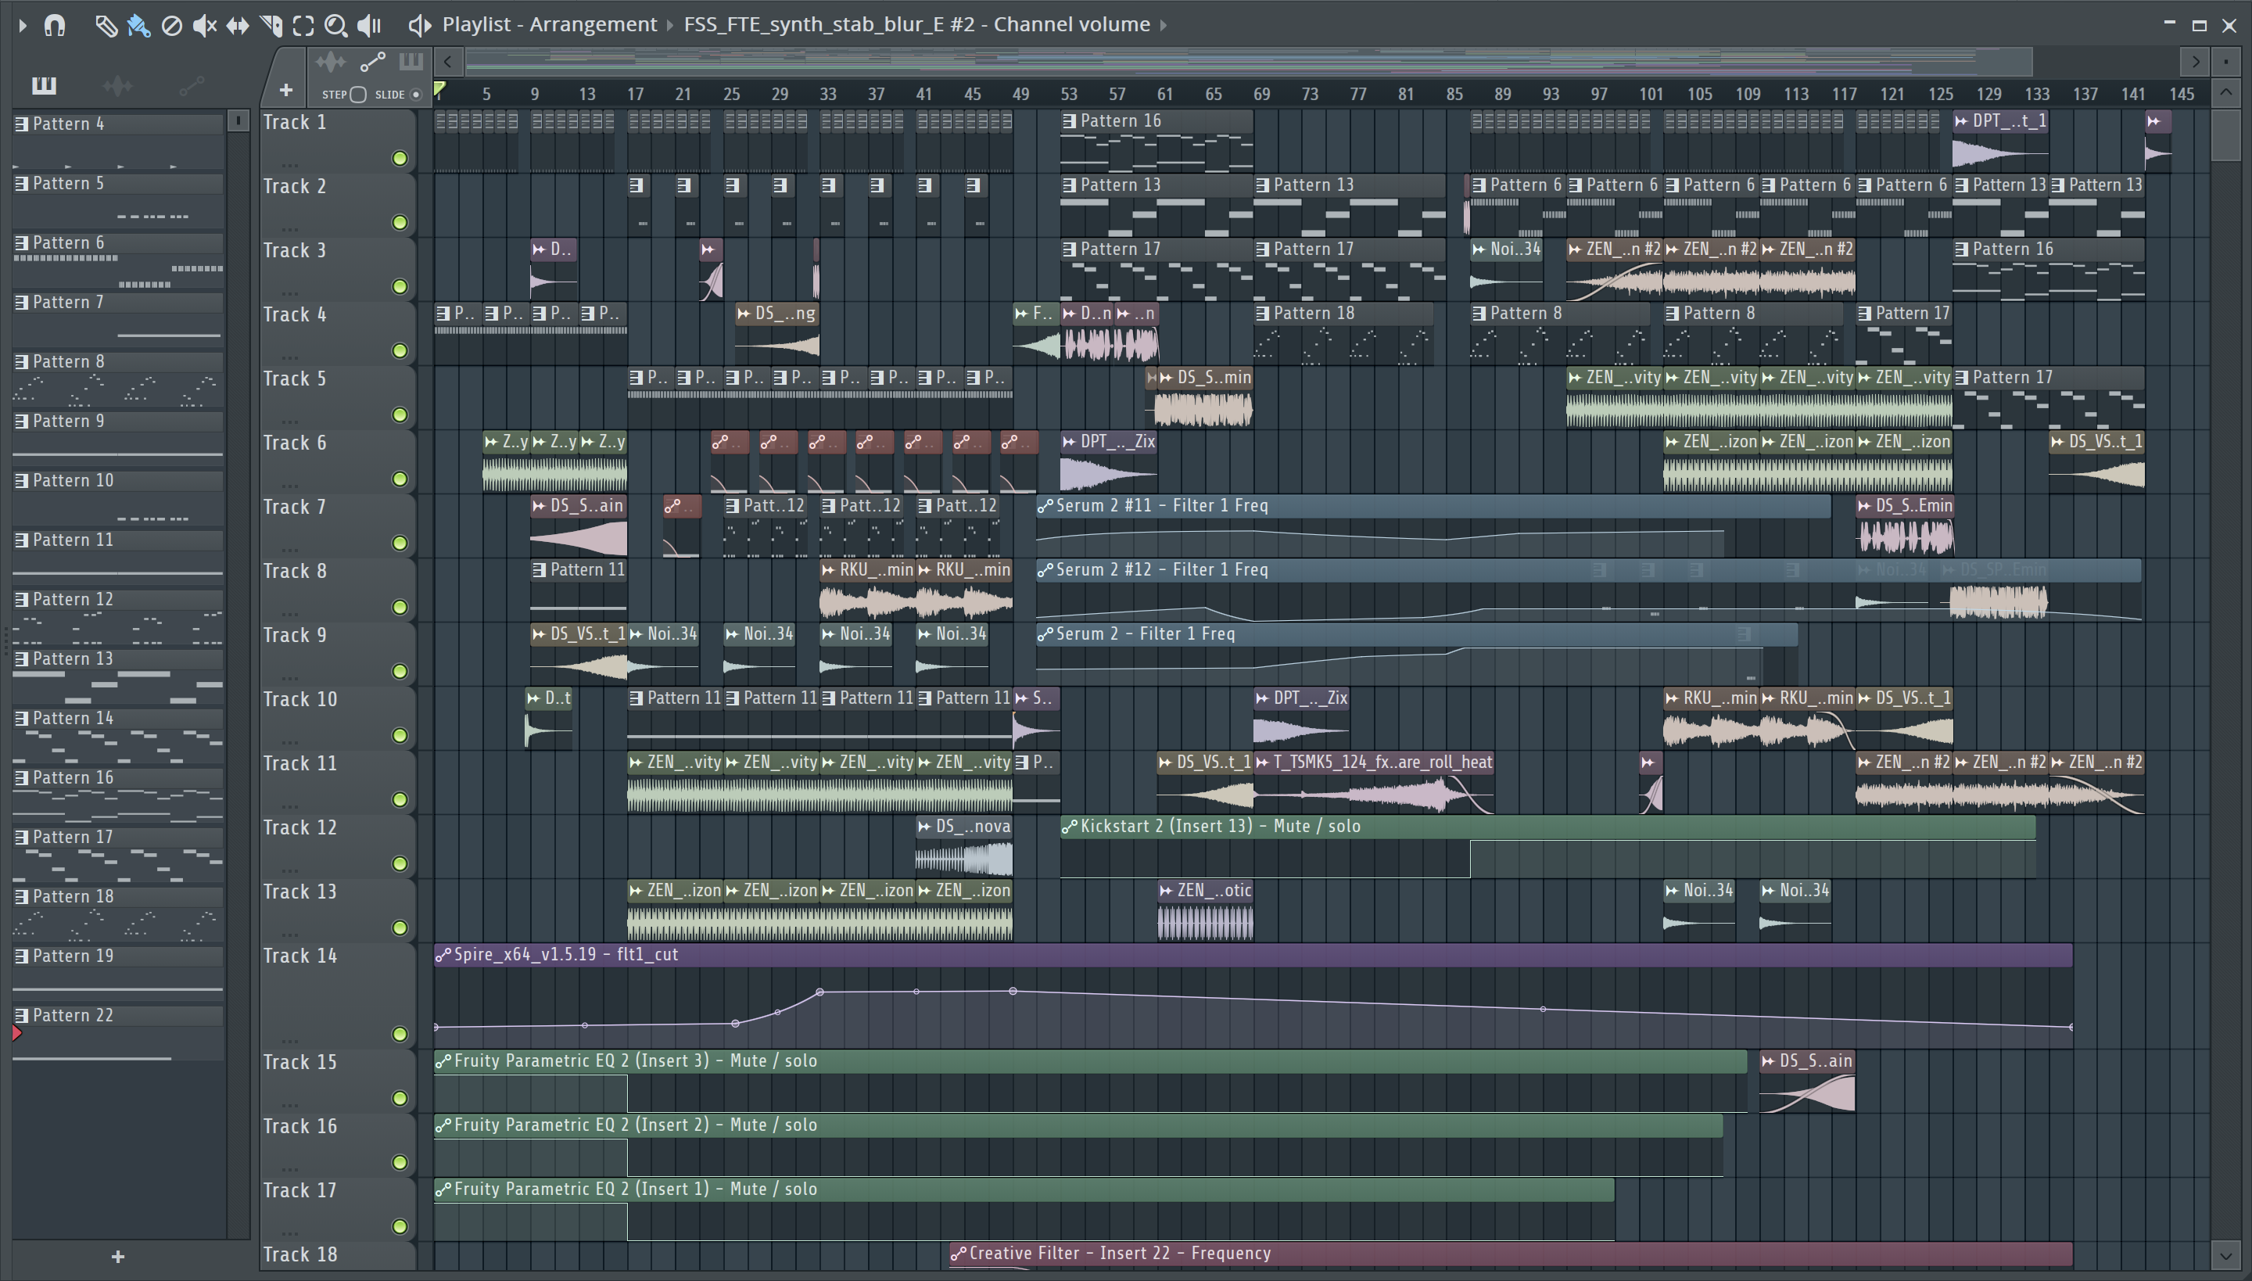2252x1281 pixels.
Task: Click the small dot button above scrollbar
Action: coord(2226,62)
